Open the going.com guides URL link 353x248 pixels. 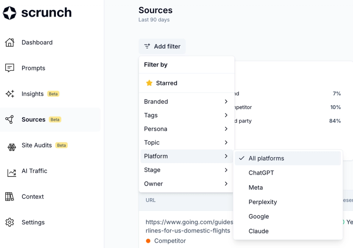pos(189,226)
